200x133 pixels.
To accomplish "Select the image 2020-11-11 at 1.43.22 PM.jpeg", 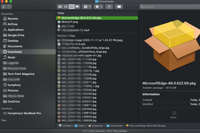I will click(97, 40).
